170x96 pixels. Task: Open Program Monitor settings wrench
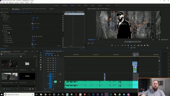(159, 40)
